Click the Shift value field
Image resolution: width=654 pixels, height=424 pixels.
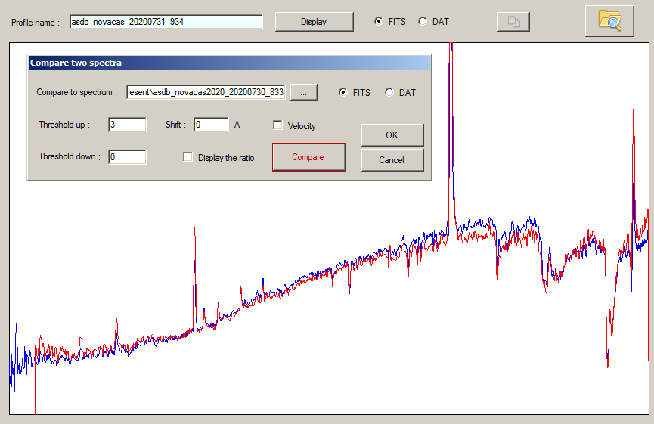[x=211, y=125]
